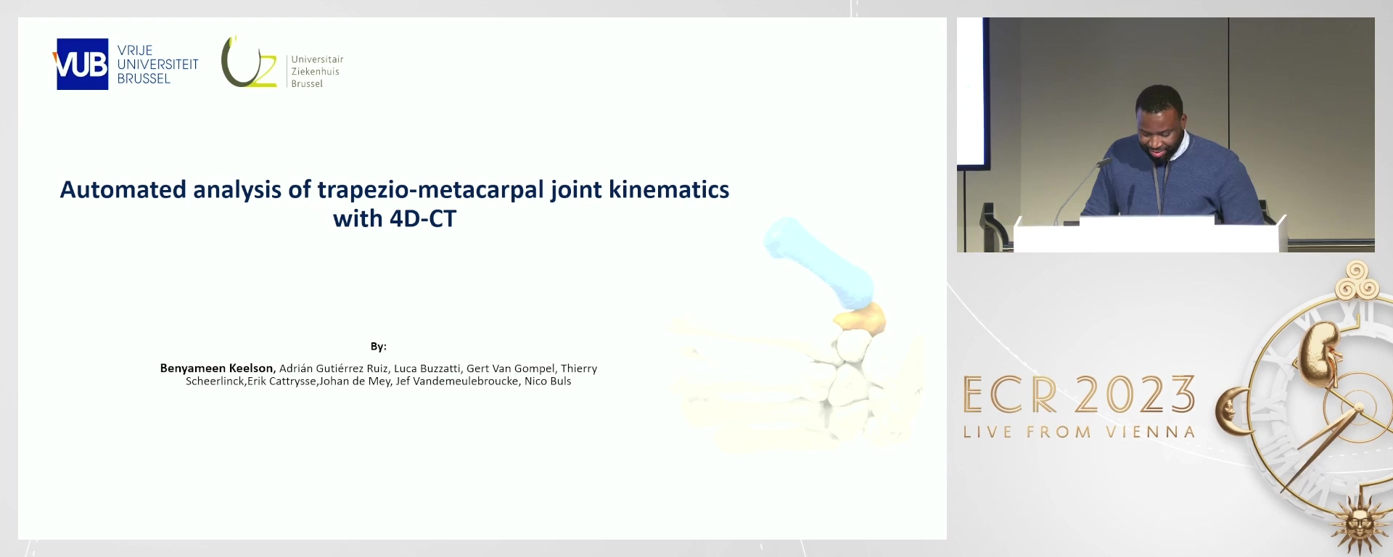Click the golden triple-spiral ornament
This screenshot has height=557, width=1393.
click(x=1357, y=281)
